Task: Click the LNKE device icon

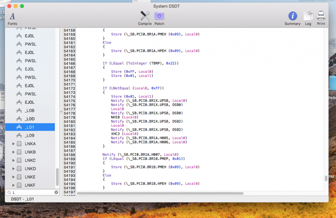Action: tap(19, 177)
